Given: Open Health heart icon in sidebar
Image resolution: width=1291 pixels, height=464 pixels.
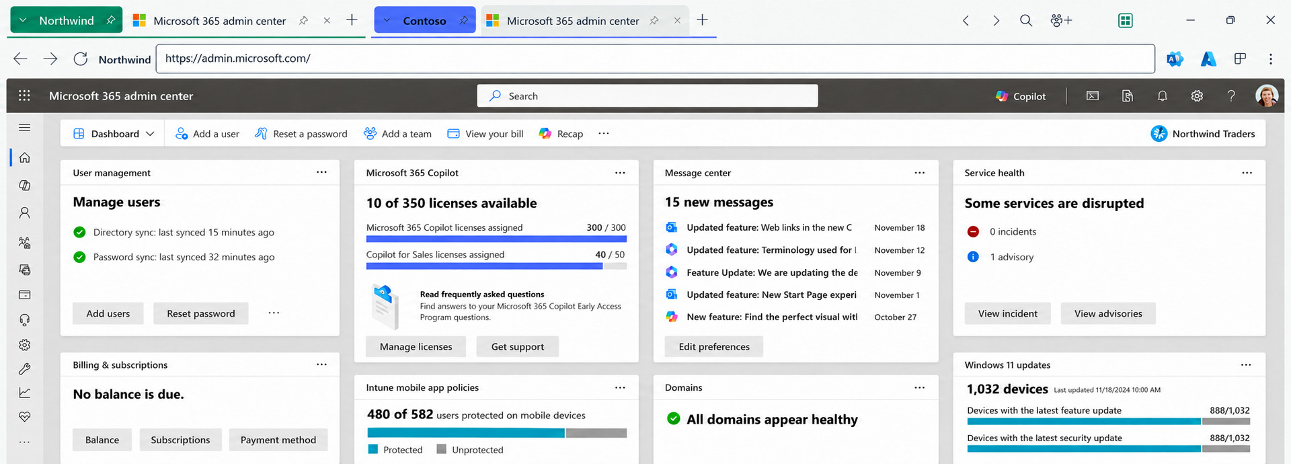Looking at the screenshot, I should click(25, 417).
